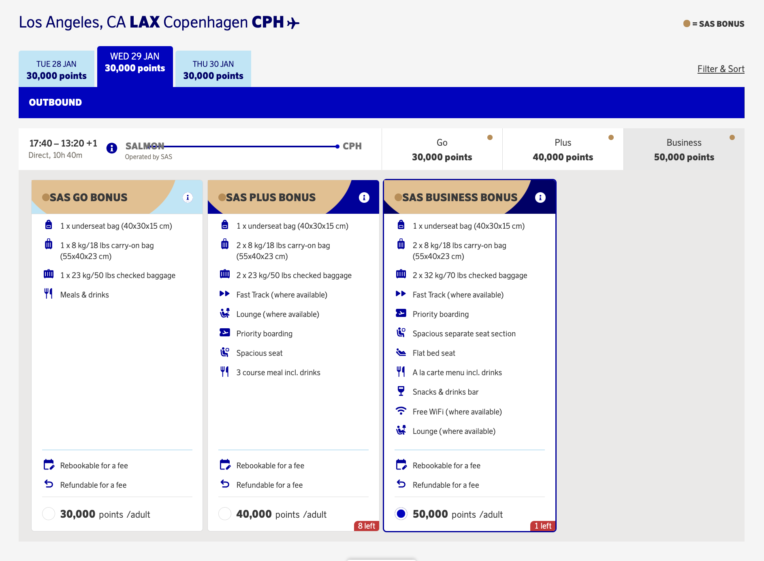Viewport: 764px width, 561px height.
Task: Select 50,000 points Business Bonus radio button
Action: [x=401, y=514]
